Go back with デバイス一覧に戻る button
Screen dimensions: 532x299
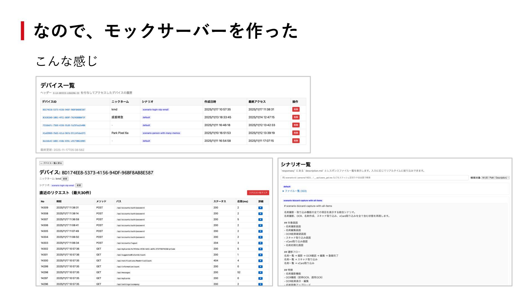click(x=51, y=163)
